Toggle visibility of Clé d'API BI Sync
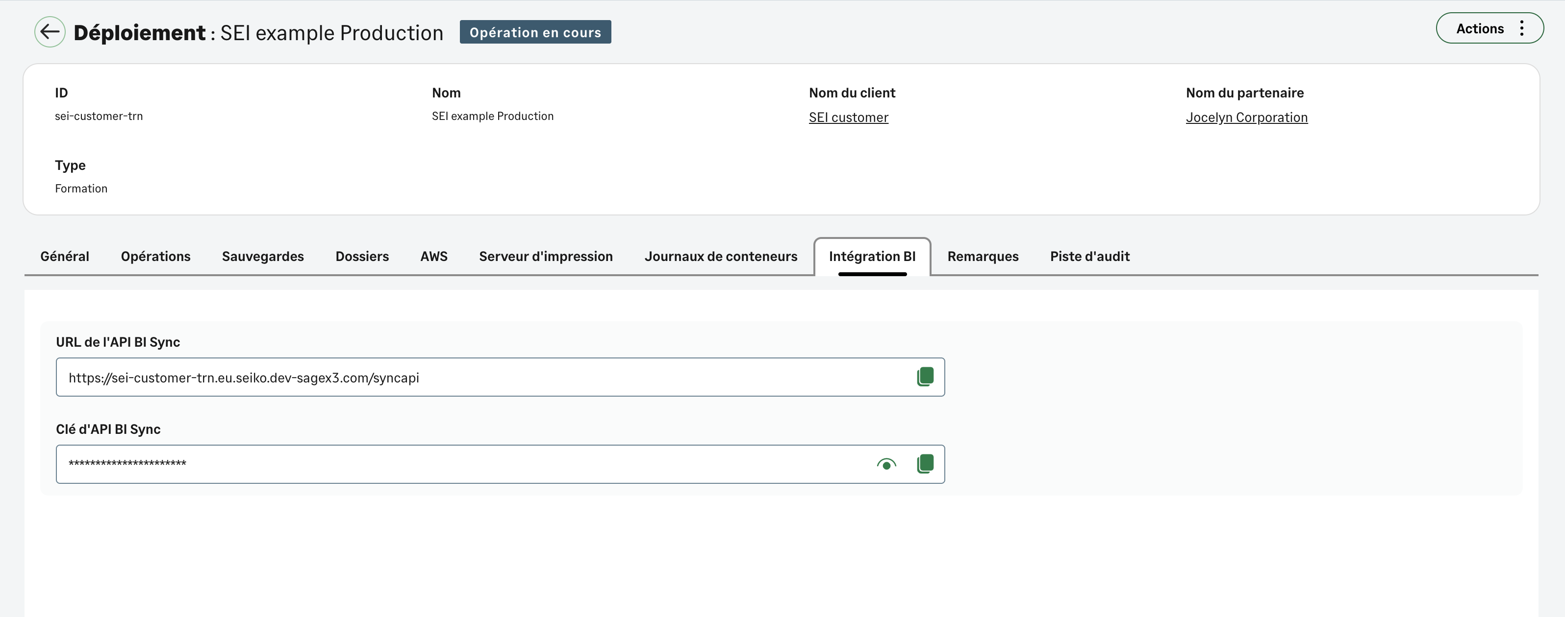The image size is (1565, 617). tap(886, 464)
